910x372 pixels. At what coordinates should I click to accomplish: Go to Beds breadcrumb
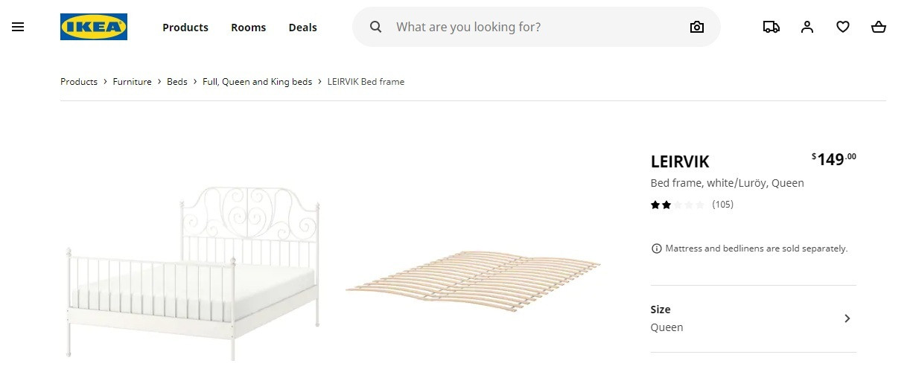[x=177, y=82]
